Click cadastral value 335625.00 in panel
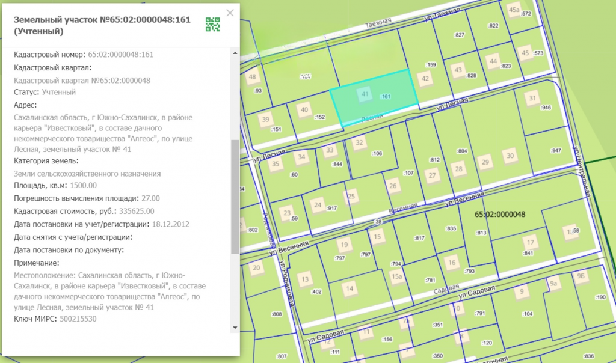Viewport: 616px width, 363px height. [x=137, y=211]
